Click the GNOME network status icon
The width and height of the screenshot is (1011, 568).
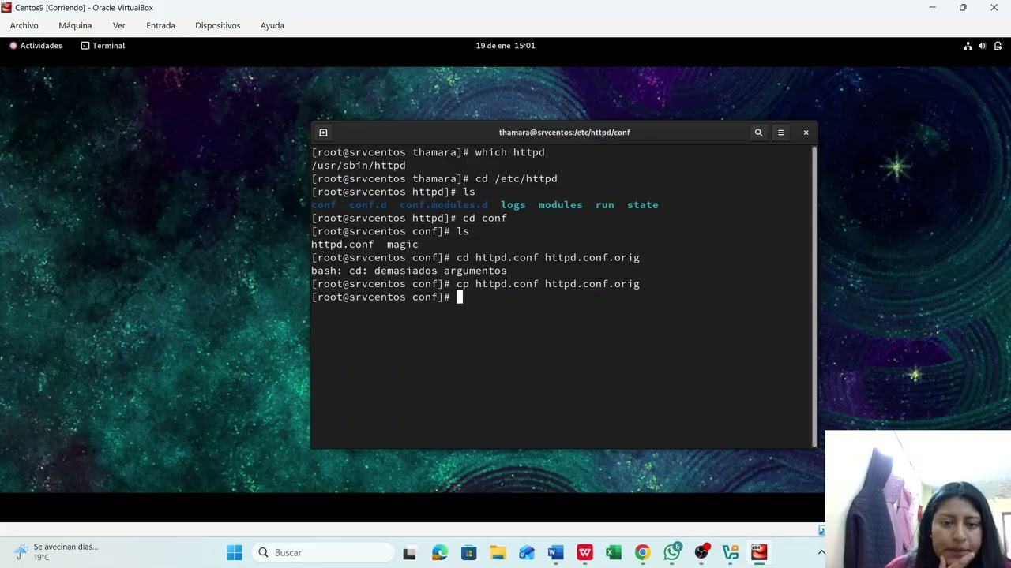[x=968, y=46]
